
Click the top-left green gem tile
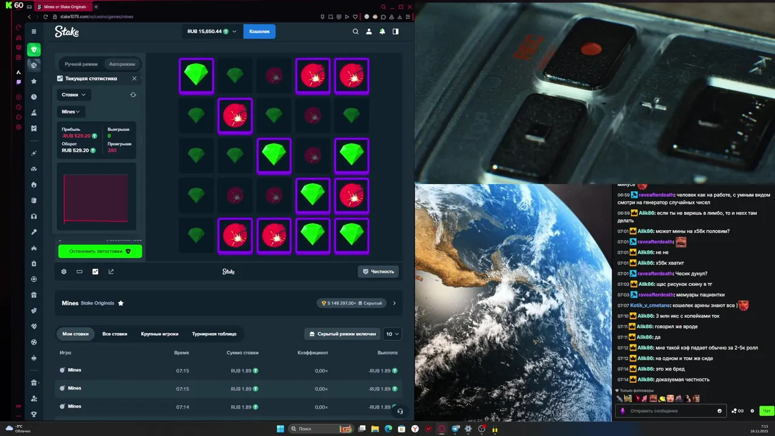pyautogui.click(x=196, y=76)
